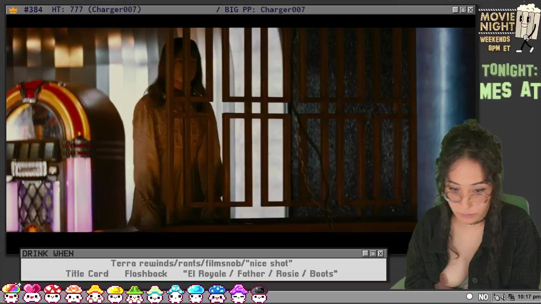Click the Title Card drink rule

(87, 274)
